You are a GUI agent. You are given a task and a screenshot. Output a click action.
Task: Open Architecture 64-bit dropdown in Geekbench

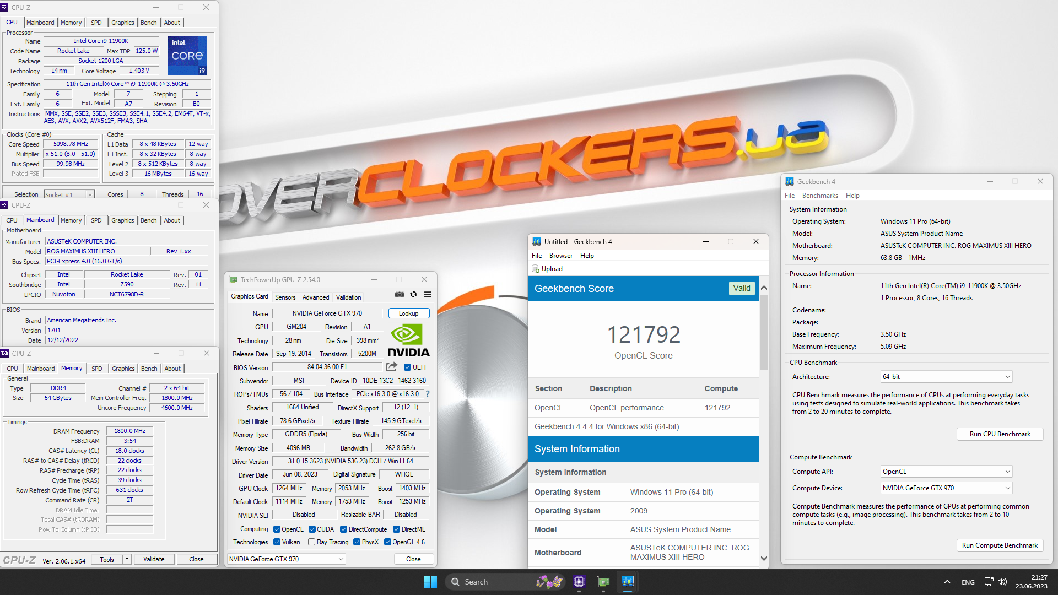946,377
